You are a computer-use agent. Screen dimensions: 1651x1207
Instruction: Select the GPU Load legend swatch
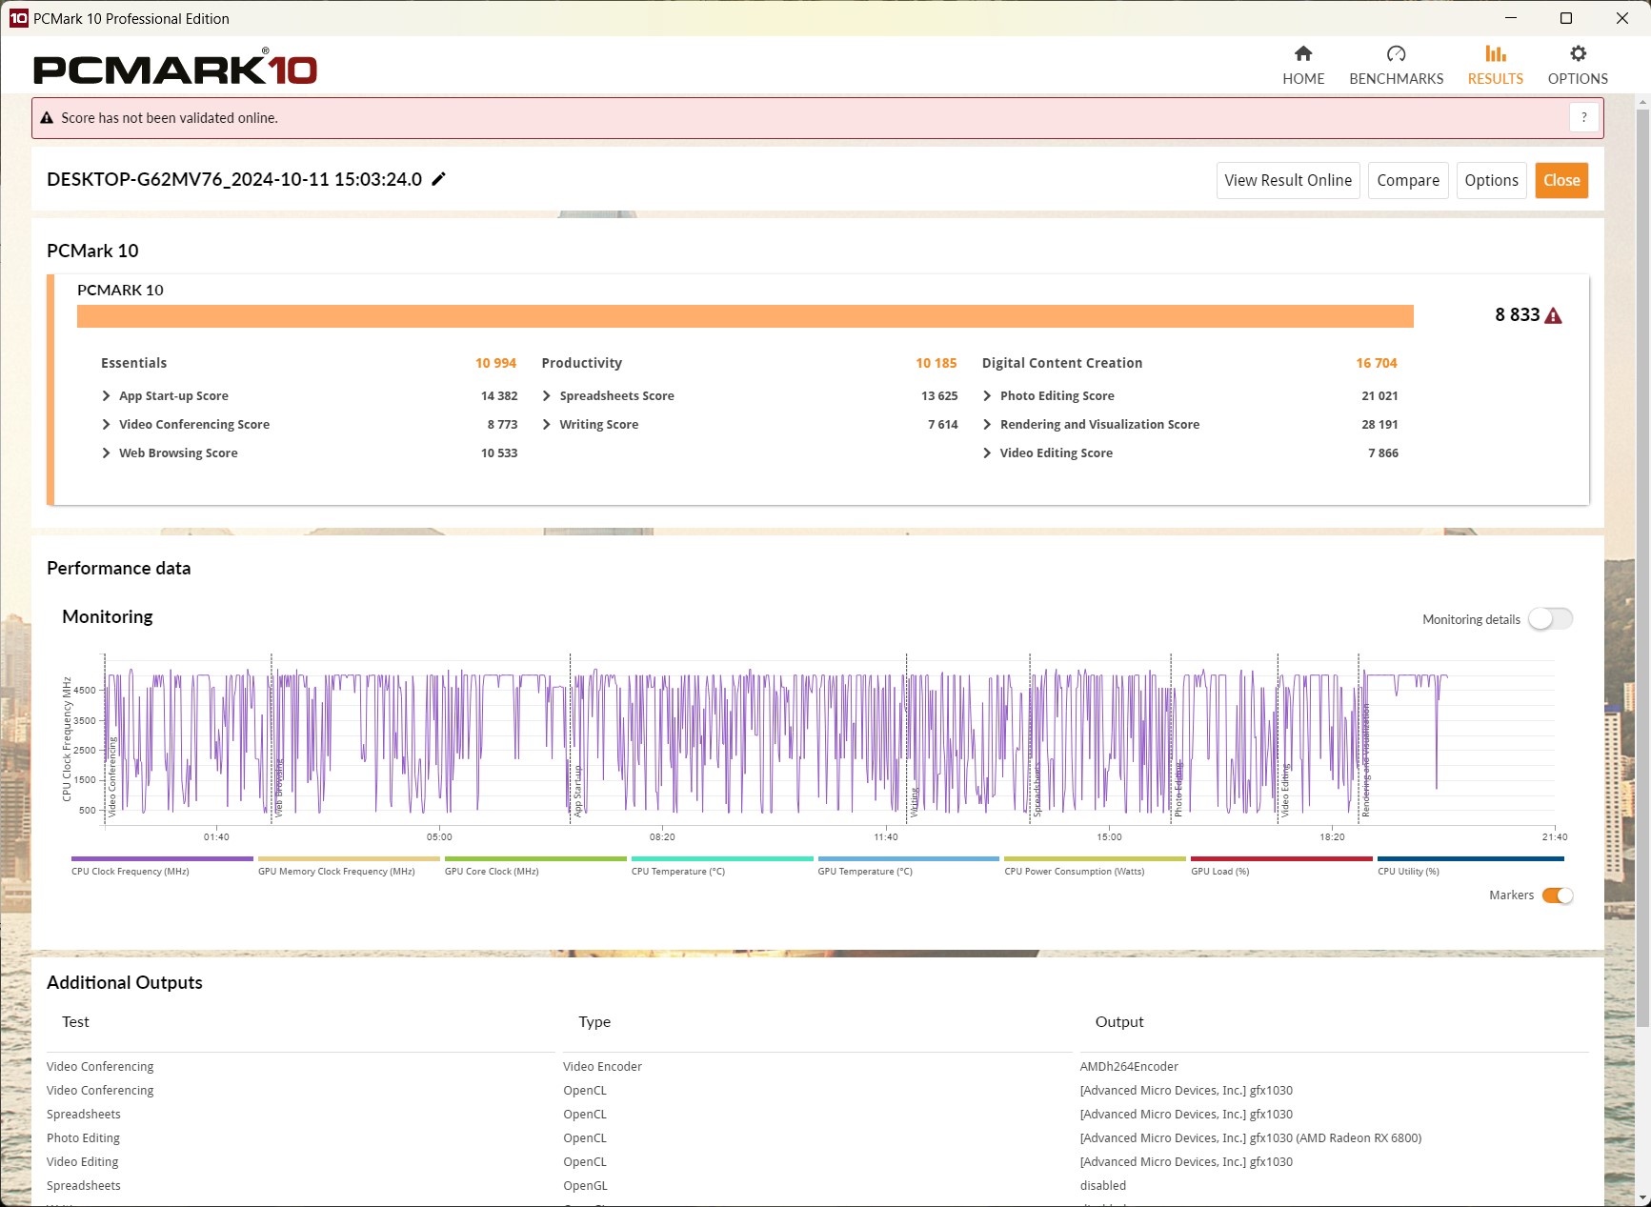click(1281, 858)
